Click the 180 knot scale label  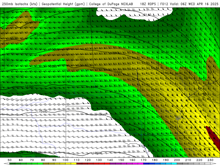pyautogui.click(x=155, y=160)
